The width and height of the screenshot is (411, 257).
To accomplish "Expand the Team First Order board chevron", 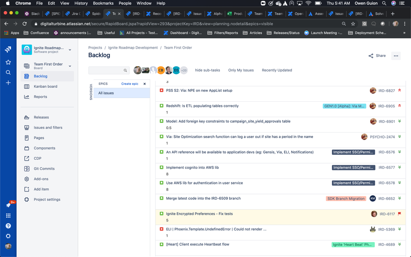I will [x=70, y=66].
